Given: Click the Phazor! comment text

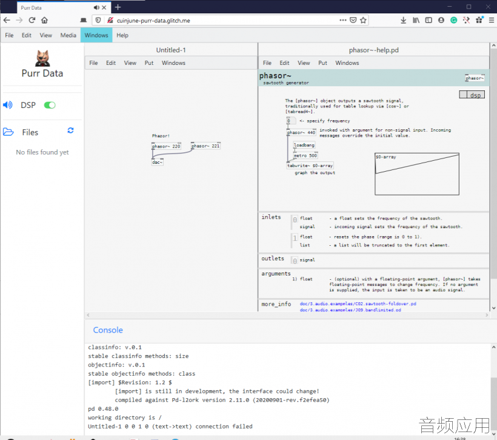Looking at the screenshot, I should pos(161,136).
